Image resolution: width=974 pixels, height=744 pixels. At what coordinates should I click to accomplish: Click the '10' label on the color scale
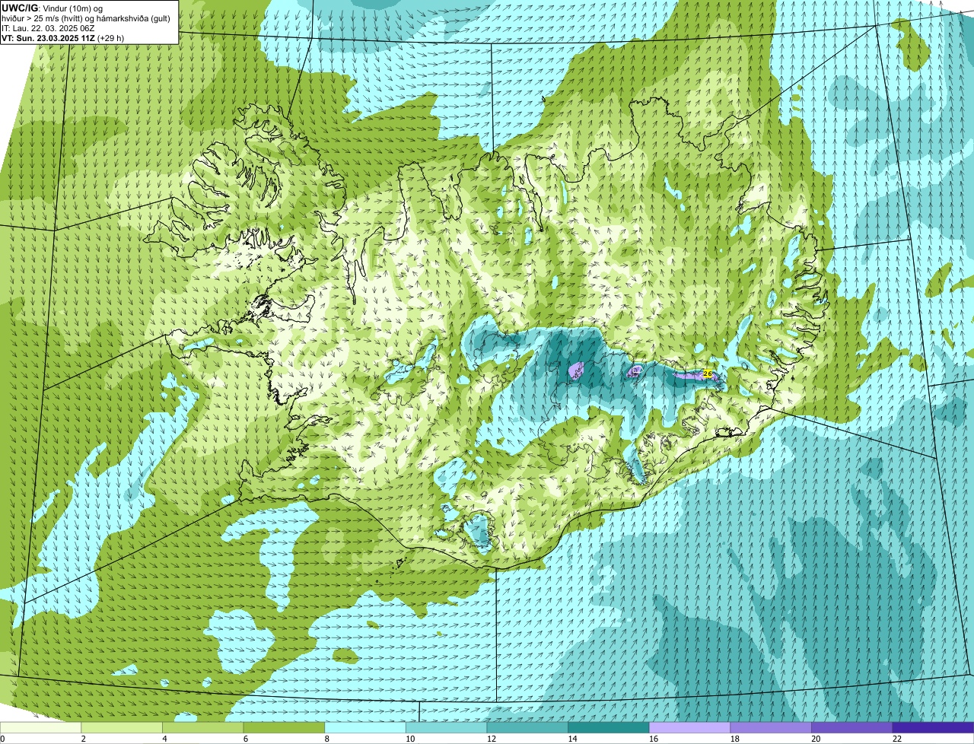click(410, 739)
